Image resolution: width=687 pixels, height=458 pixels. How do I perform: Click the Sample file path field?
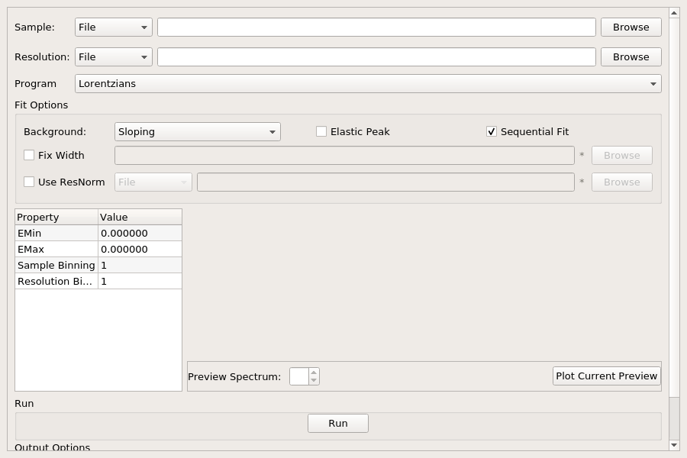point(376,27)
